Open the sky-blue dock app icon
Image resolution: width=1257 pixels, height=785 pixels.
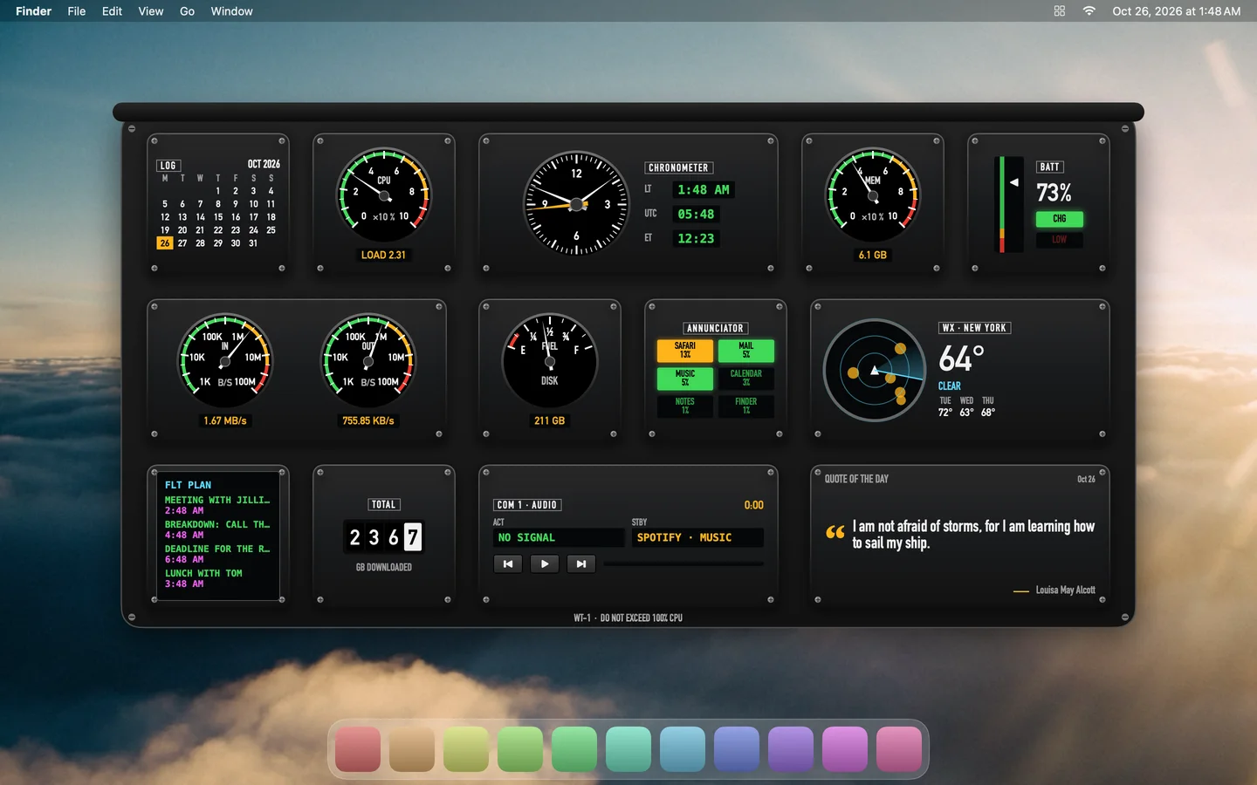coord(683,749)
